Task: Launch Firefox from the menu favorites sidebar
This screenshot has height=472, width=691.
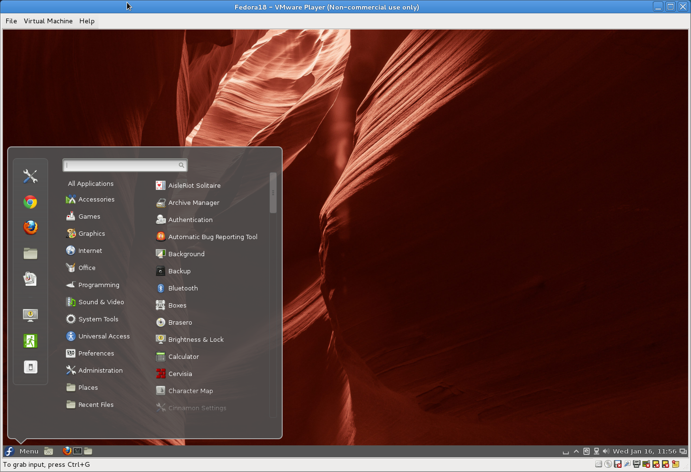Action: (30, 227)
